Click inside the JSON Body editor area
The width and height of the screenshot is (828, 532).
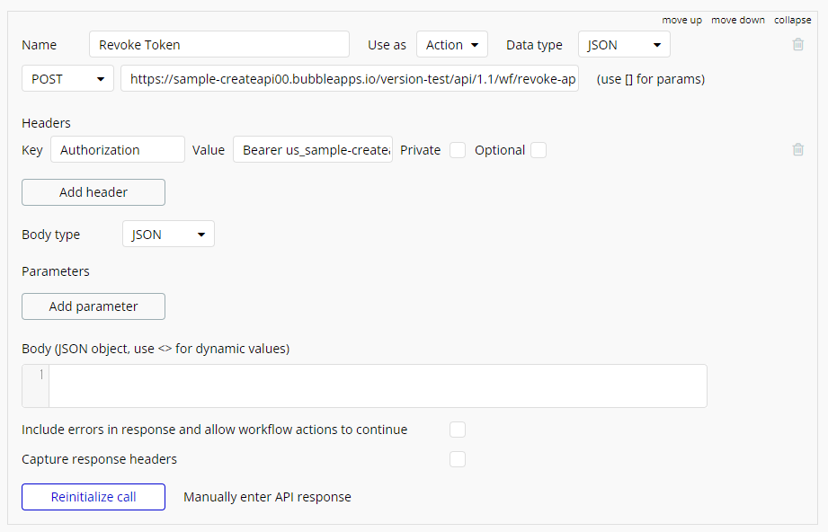point(378,386)
